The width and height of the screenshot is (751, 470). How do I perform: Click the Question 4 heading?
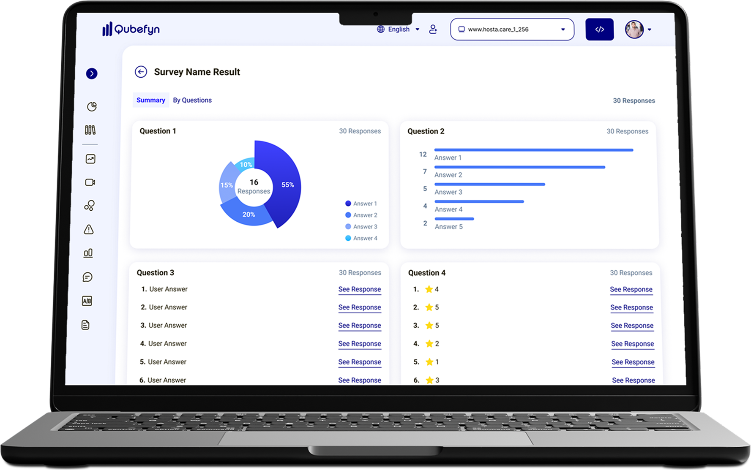(427, 273)
